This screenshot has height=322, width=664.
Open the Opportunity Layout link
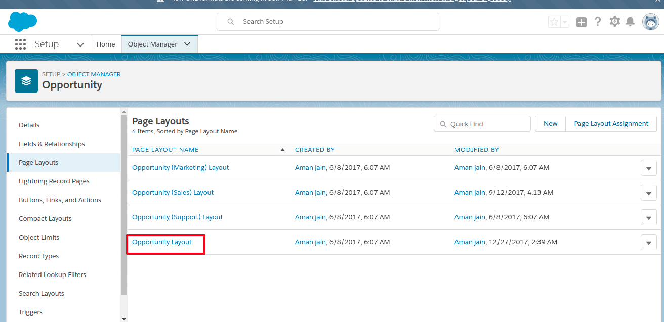pyautogui.click(x=162, y=242)
